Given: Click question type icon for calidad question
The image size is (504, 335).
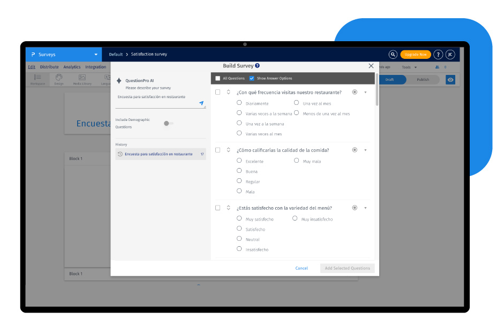Looking at the screenshot, I should 355,150.
